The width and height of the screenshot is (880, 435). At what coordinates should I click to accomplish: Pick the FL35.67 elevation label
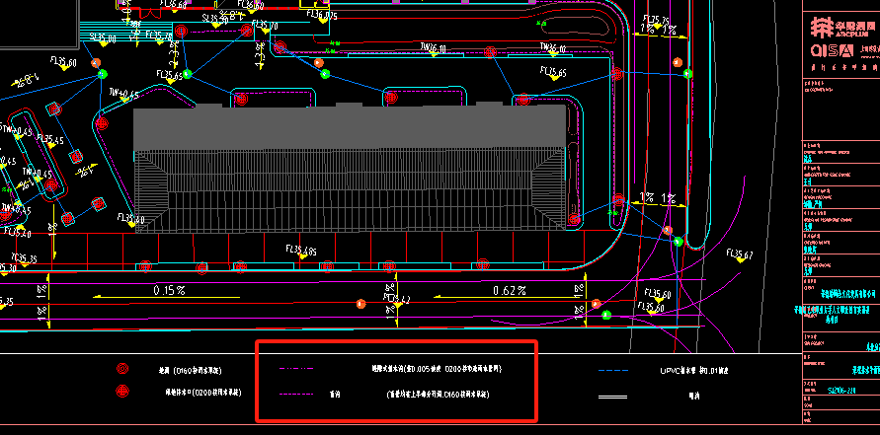coord(739,254)
